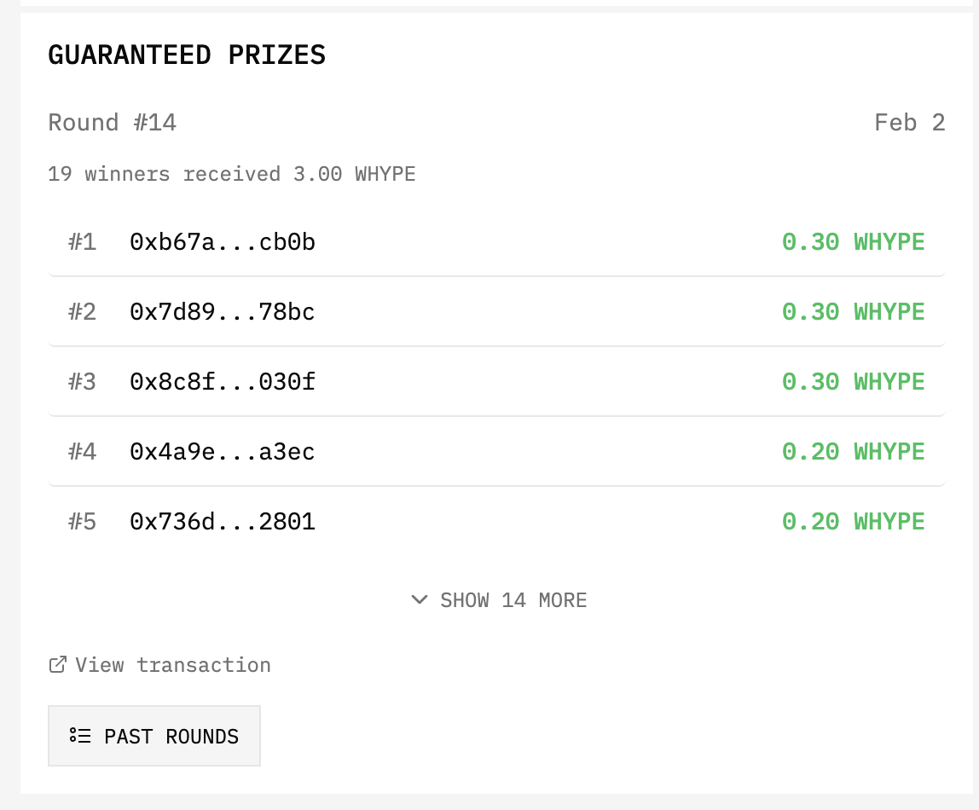Open the View transaction link

point(172,665)
